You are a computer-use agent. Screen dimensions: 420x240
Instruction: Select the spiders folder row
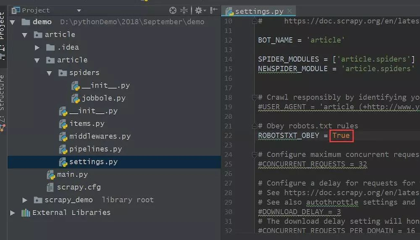point(114,73)
